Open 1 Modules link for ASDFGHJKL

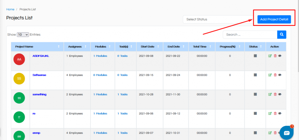point(100,56)
